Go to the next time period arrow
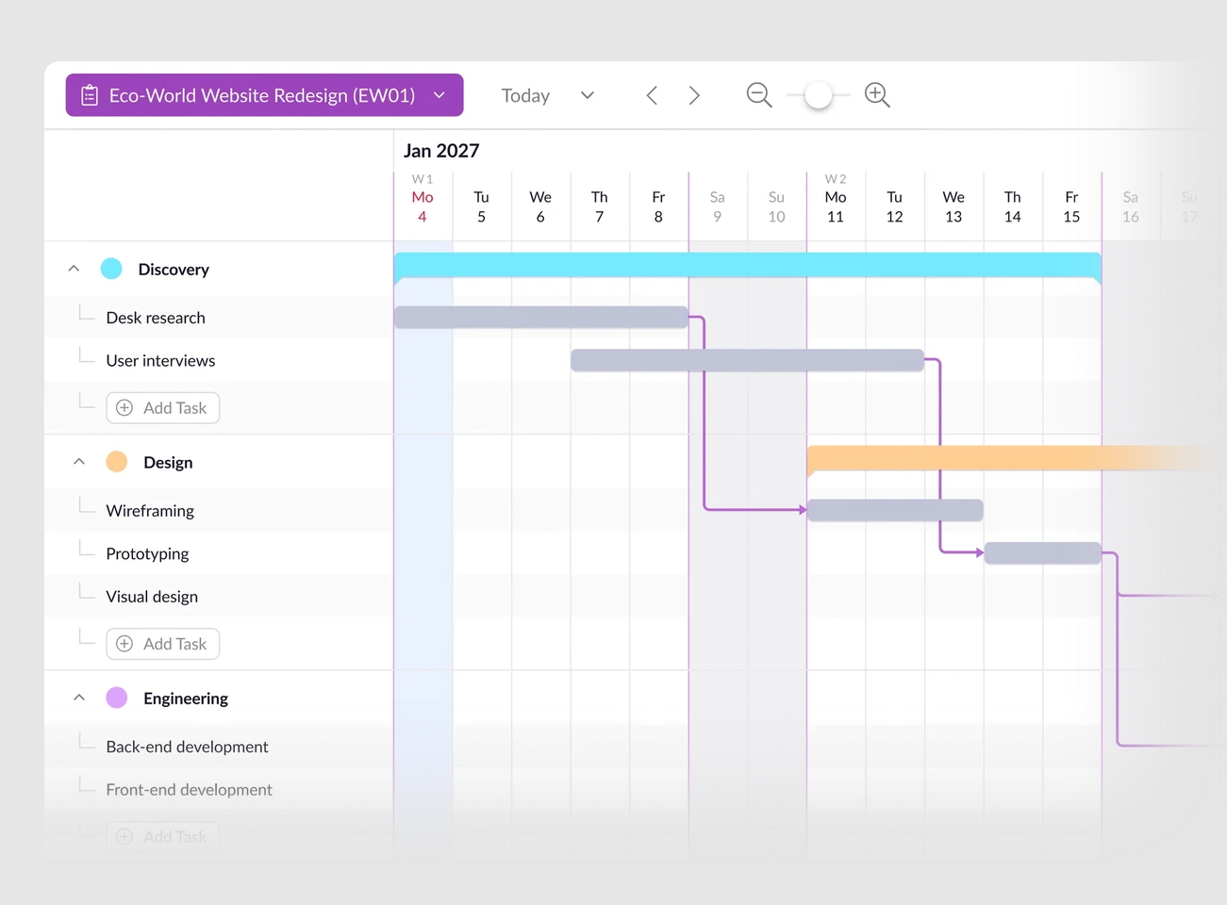1227x905 pixels. click(694, 95)
